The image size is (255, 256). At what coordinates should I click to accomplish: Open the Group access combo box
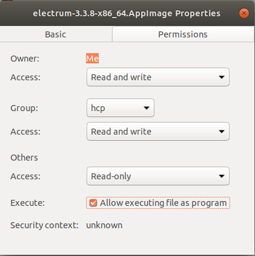pos(158,131)
